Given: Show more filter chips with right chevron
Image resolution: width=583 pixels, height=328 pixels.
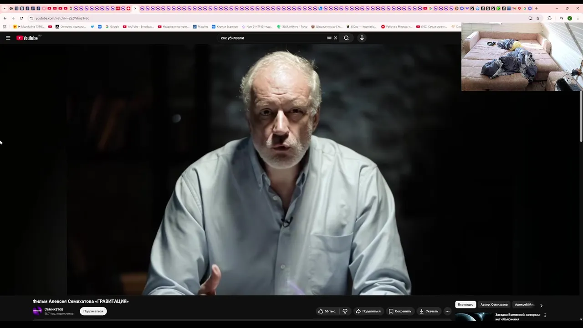Looking at the screenshot, I should [541, 305].
